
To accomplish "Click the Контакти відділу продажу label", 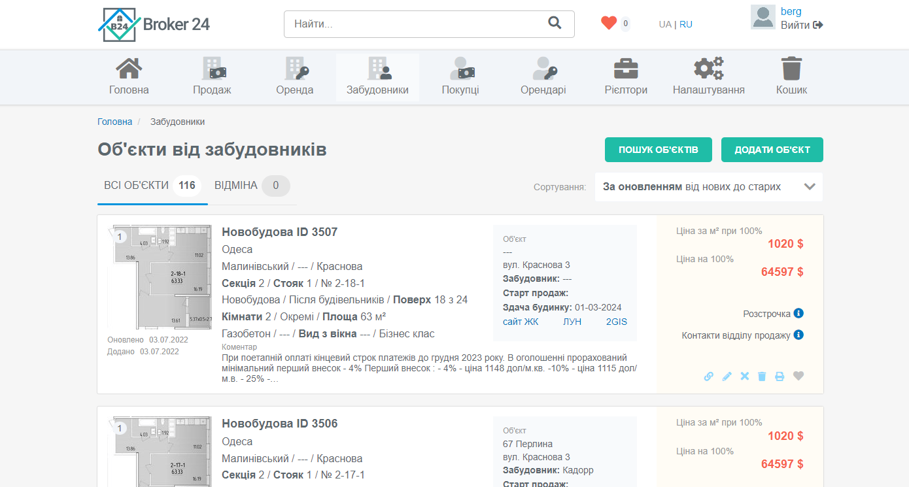I will [x=736, y=335].
